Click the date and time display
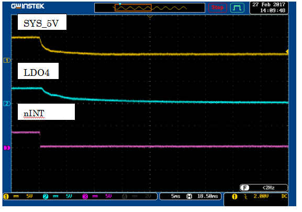Image resolution: width=302 pixels, height=212 pixels. tap(269, 7)
